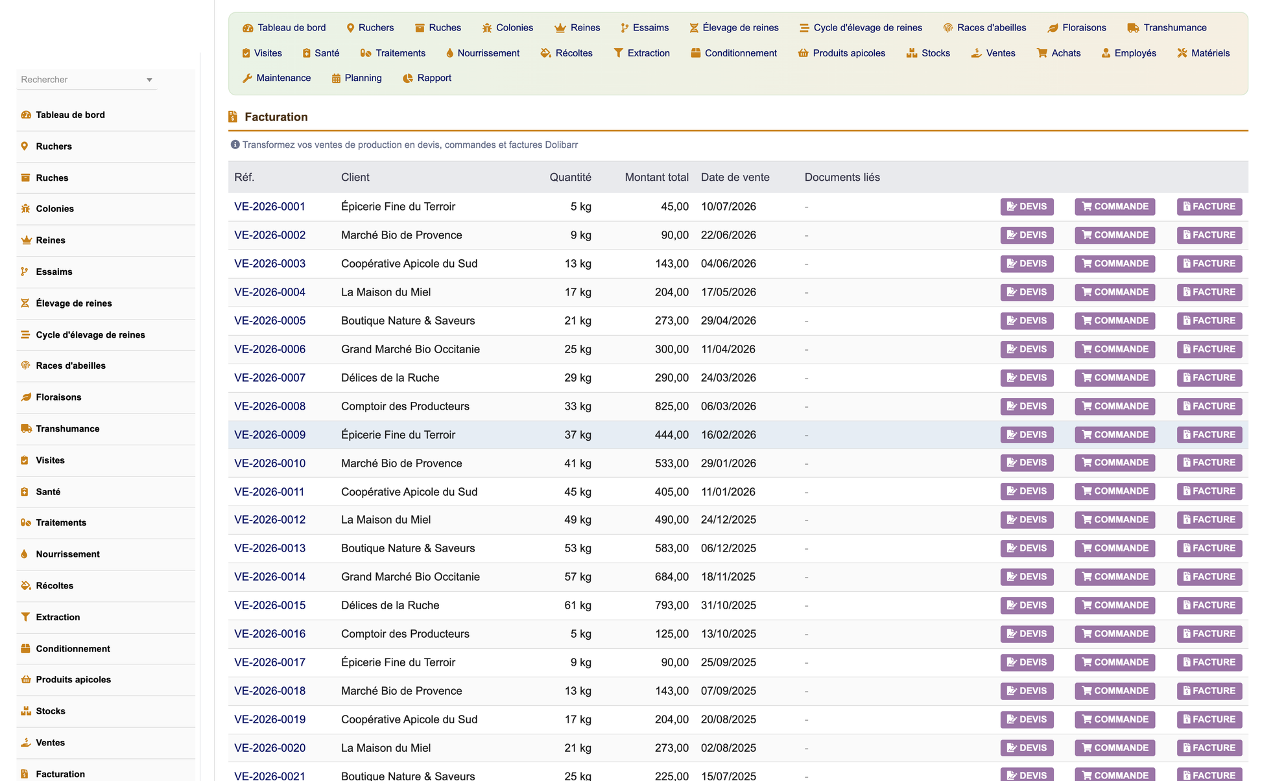Click the Élevage de reines hourglass icon in sidebar
The height and width of the screenshot is (781, 1262).
pos(25,303)
